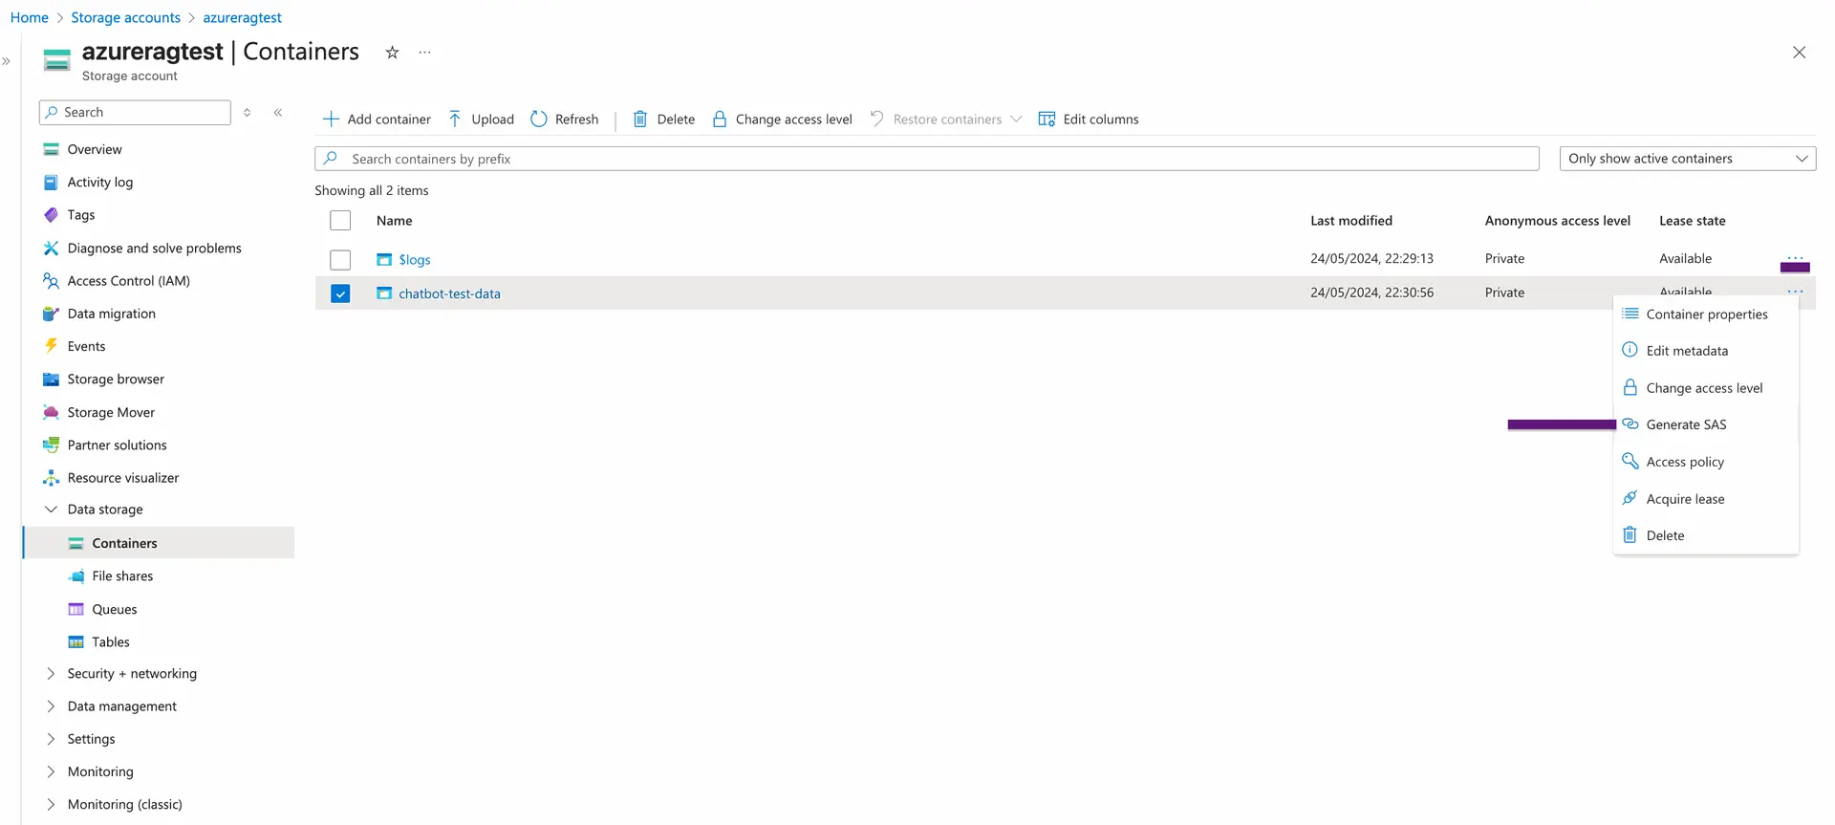
Task: Go to Storage accounts breadcrumb
Action: pos(125,18)
